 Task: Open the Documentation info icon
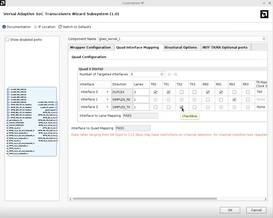4,27
